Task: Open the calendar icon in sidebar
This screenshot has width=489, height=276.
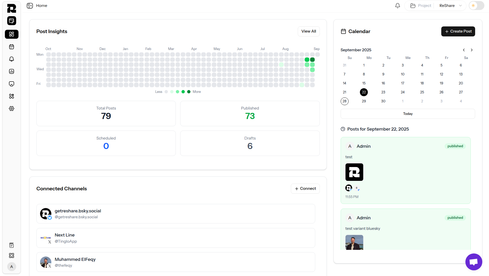Action: [12, 47]
